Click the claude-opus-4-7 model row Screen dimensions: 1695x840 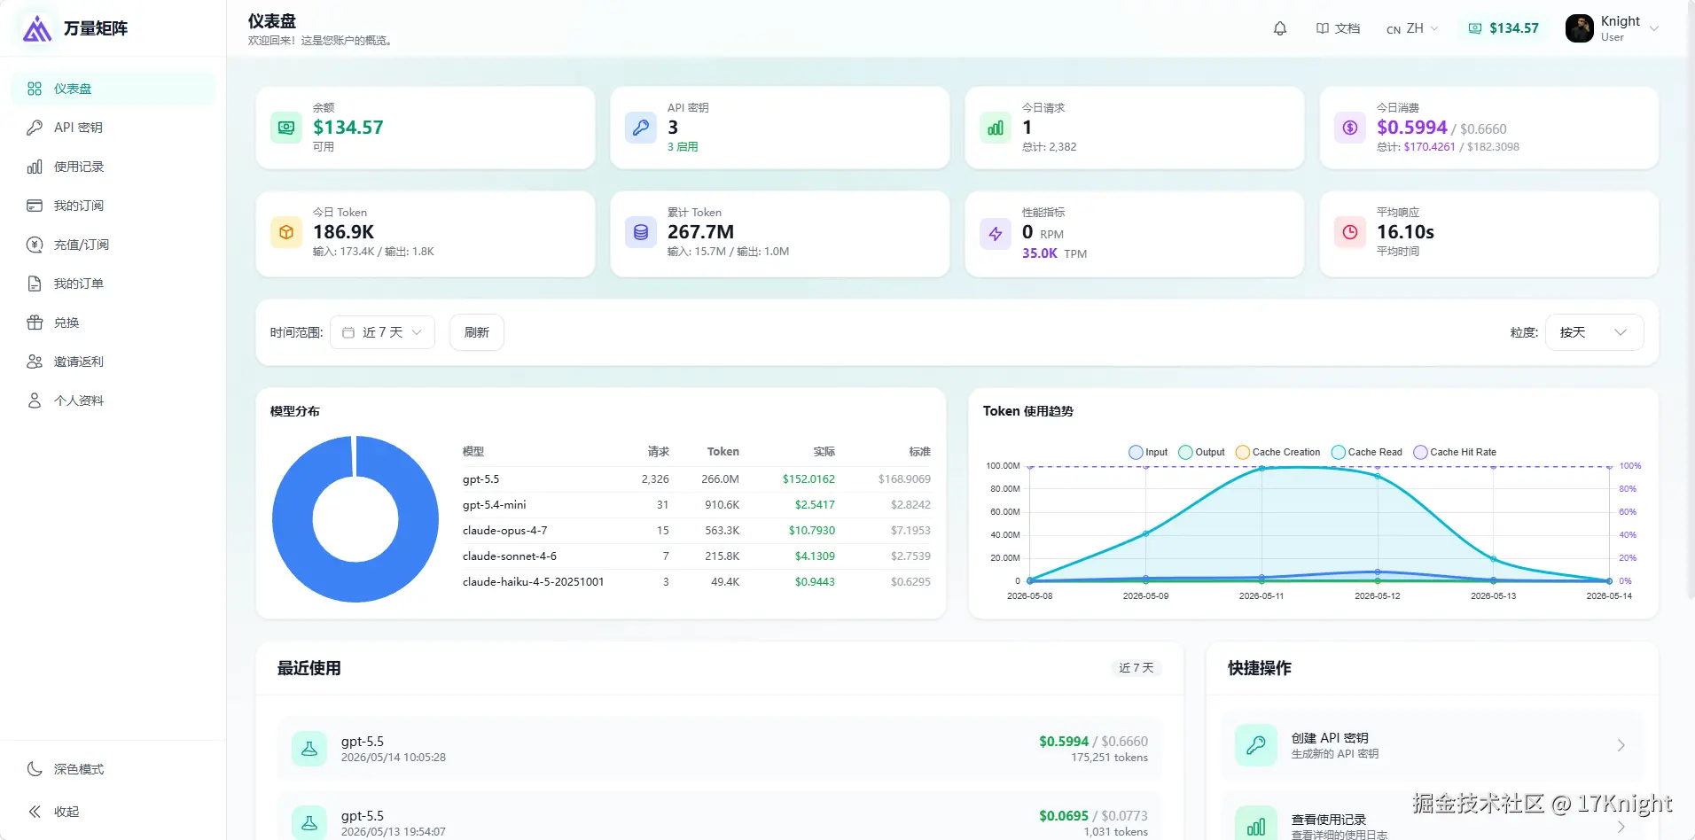click(697, 531)
